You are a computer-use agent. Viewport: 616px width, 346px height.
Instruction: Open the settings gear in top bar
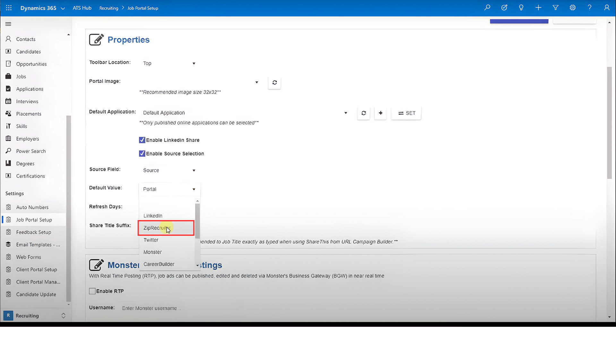tap(573, 7)
